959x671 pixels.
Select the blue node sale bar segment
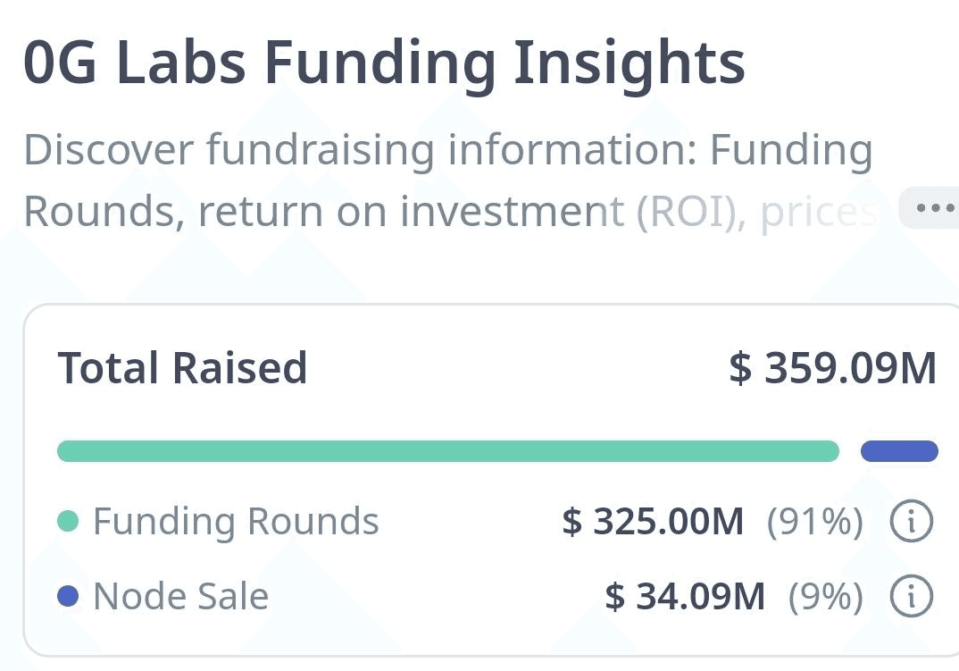coord(899,451)
